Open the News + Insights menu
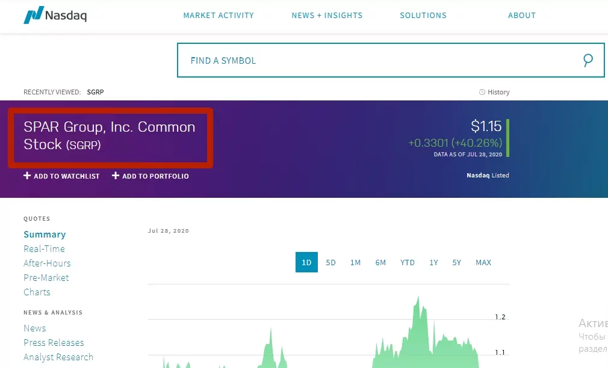Image resolution: width=608 pixels, height=368 pixels. coord(327,16)
